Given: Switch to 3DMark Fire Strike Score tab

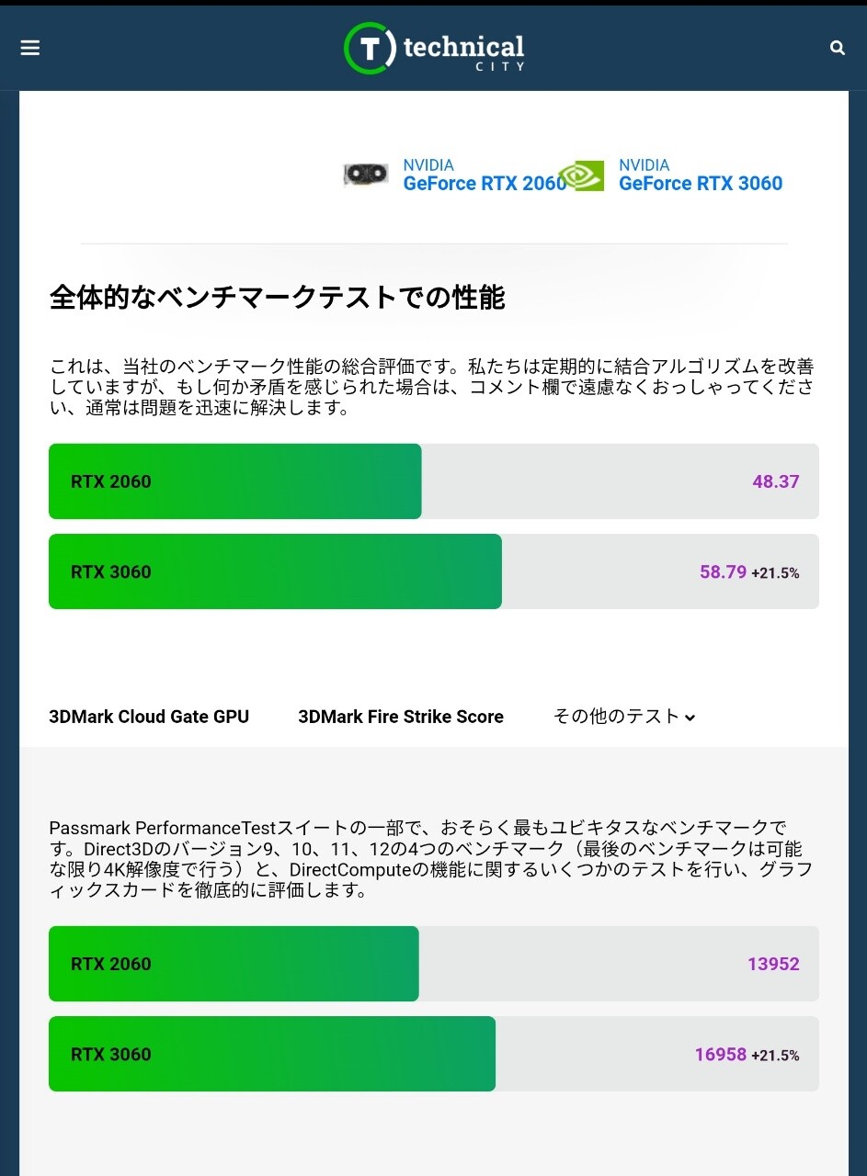Looking at the screenshot, I should coord(401,717).
